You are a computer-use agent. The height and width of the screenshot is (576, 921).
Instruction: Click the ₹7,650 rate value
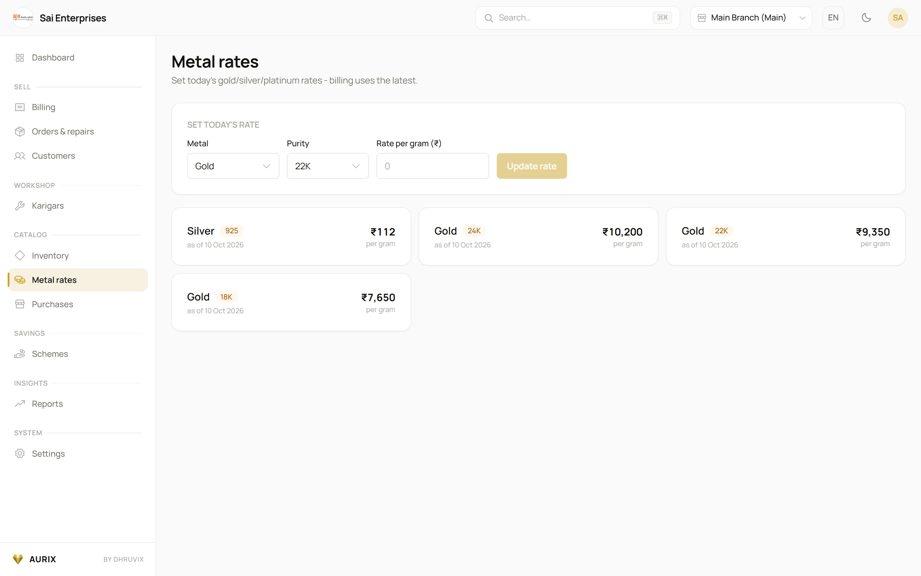[x=378, y=297]
